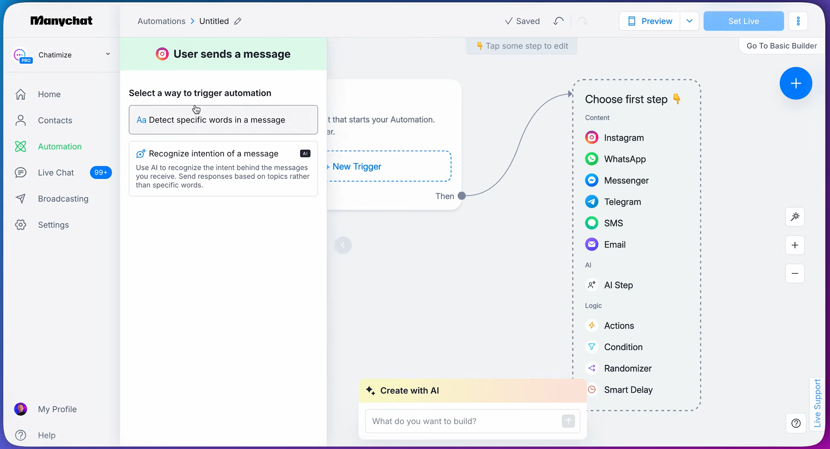This screenshot has width=830, height=449.
Task: Open the Preview dropdown arrow
Action: click(689, 21)
